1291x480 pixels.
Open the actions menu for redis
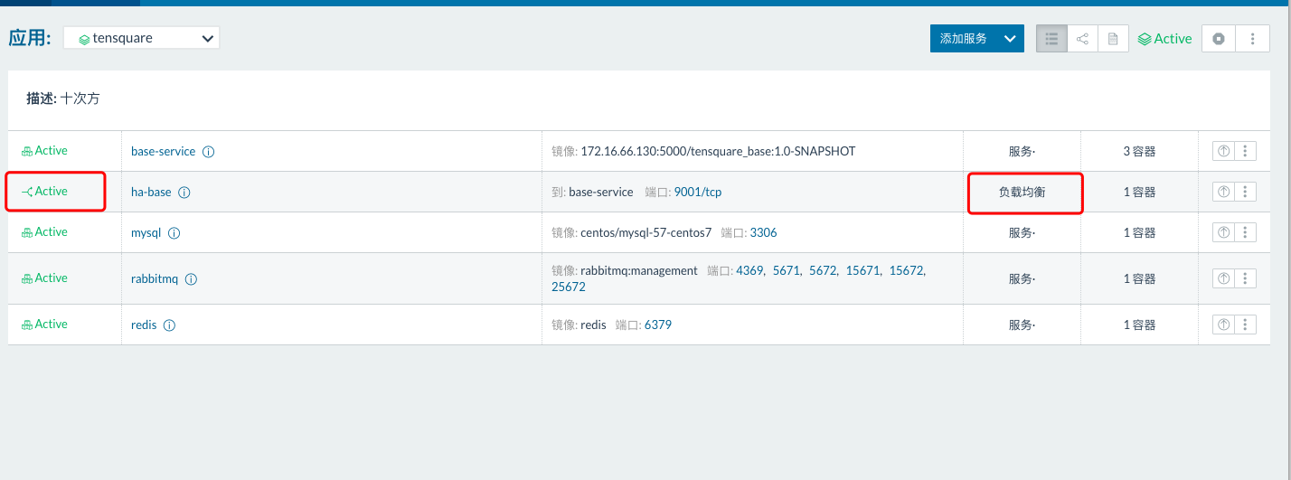(x=1246, y=325)
